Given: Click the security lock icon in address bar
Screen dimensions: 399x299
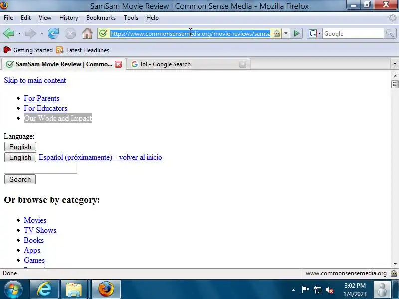Looking at the screenshot, I should 277,33.
